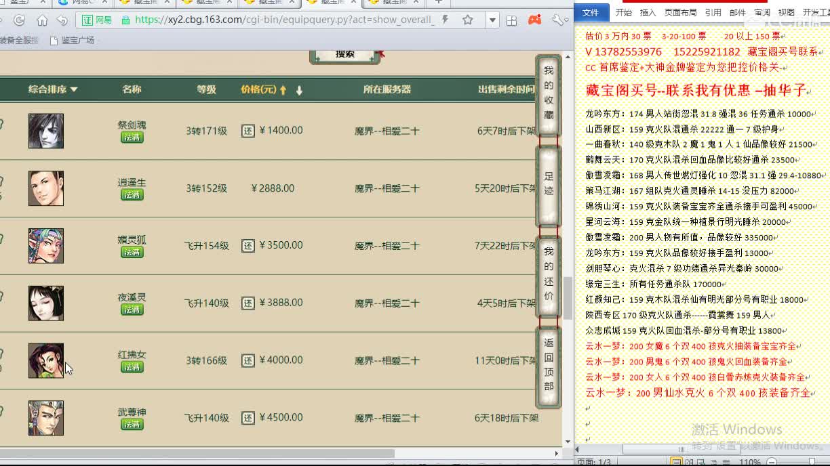The width and height of the screenshot is (830, 466).
Task: Click the lightning speed-mode icon in address bar
Action: click(x=445, y=20)
